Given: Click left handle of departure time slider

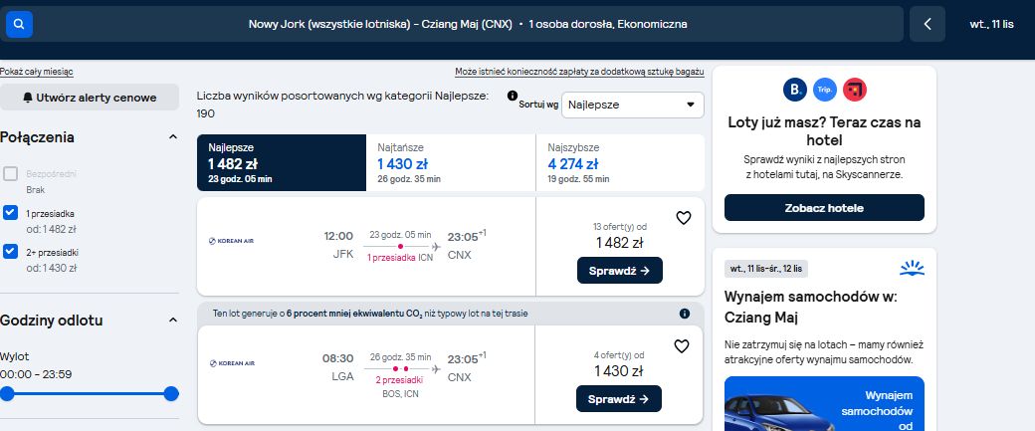Looking at the screenshot, I should (x=7, y=394).
